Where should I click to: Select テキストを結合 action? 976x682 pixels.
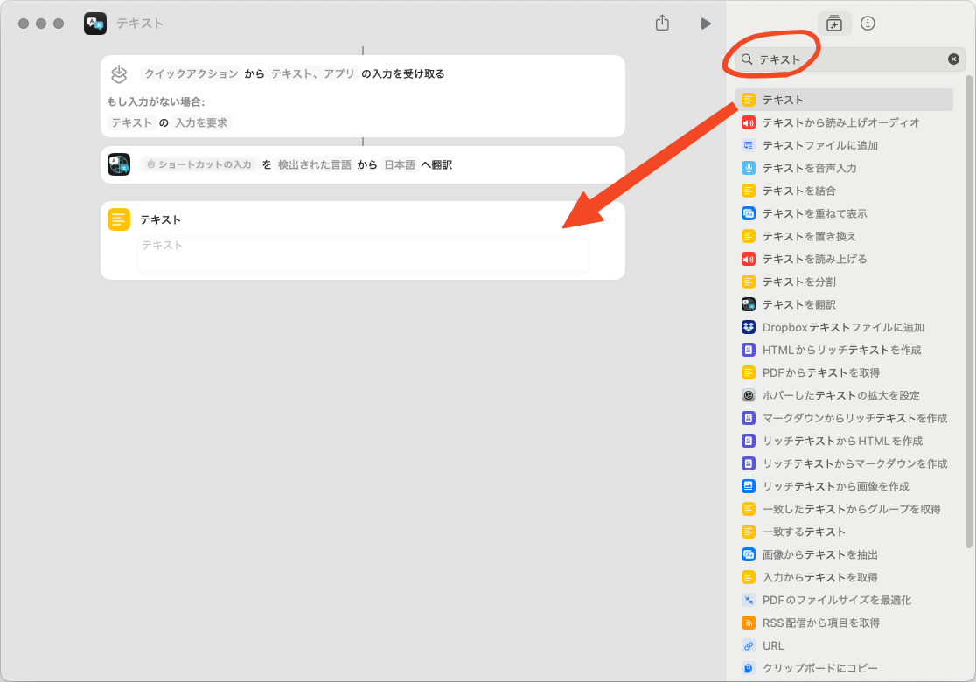pyautogui.click(x=843, y=191)
